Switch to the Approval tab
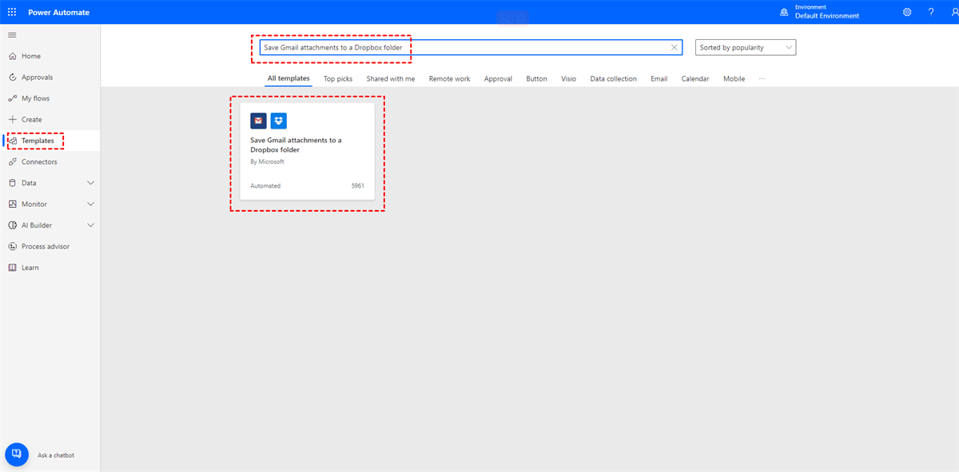The height and width of the screenshot is (472, 959). pos(498,79)
